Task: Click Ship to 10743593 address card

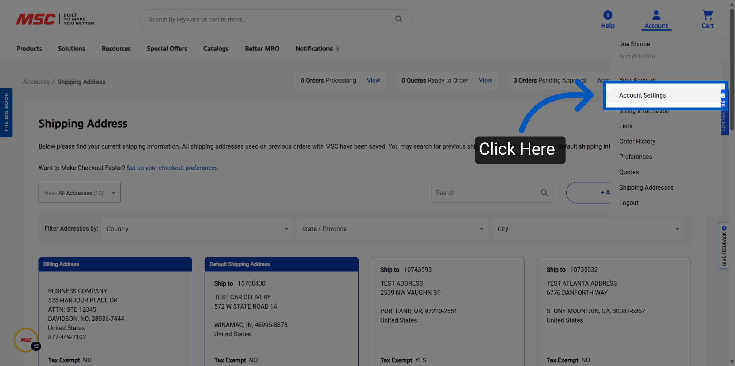Action: pos(448,312)
